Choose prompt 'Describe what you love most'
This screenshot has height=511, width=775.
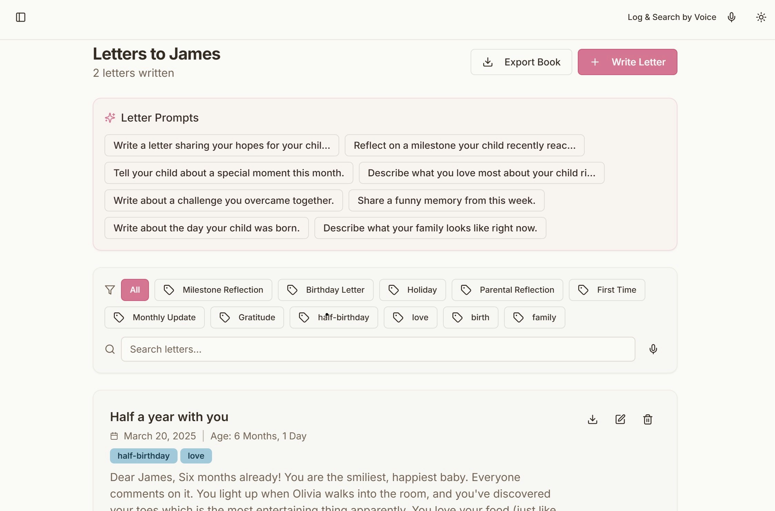click(482, 173)
